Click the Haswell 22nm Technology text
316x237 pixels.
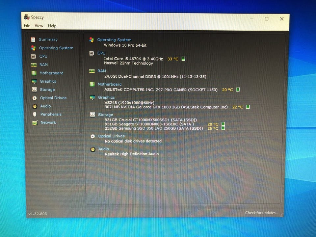click(129, 63)
